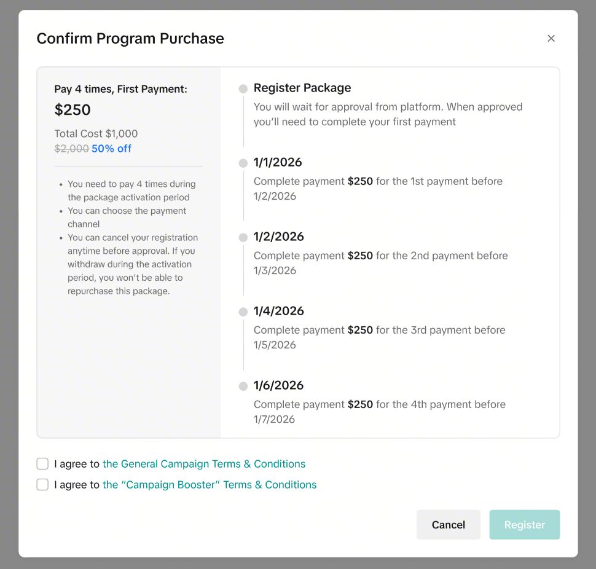Click the 1/6/2026 date heading
This screenshot has height=569, width=596.
click(x=278, y=385)
